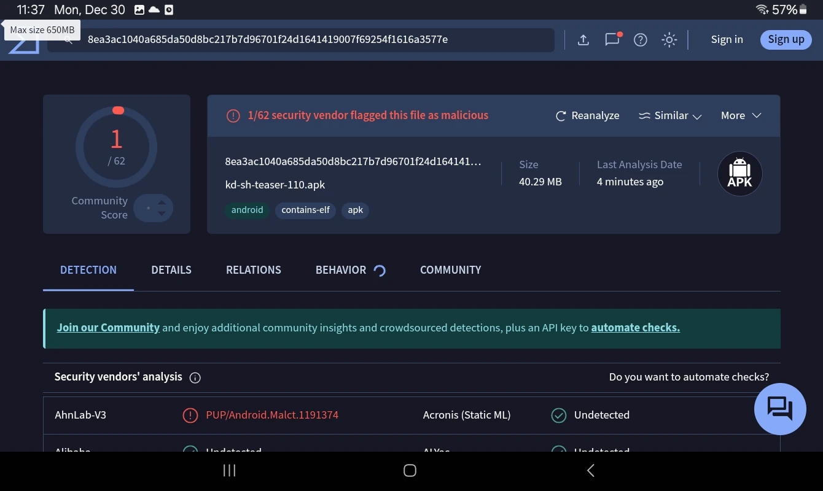
Task: Toggle the theme with the sun icon
Action: click(669, 39)
